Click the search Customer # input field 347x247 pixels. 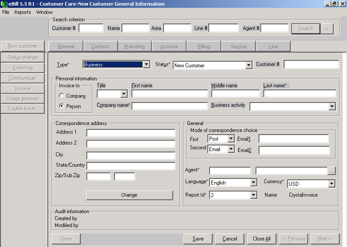[91, 28]
